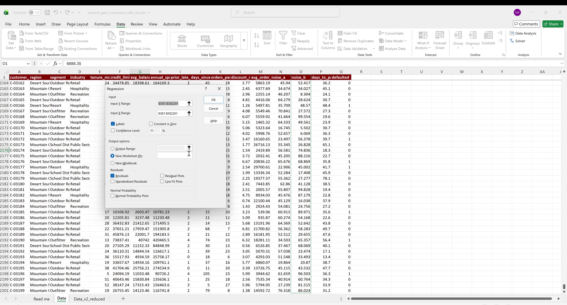
Task: Click From Web import option
Action: 30,41
